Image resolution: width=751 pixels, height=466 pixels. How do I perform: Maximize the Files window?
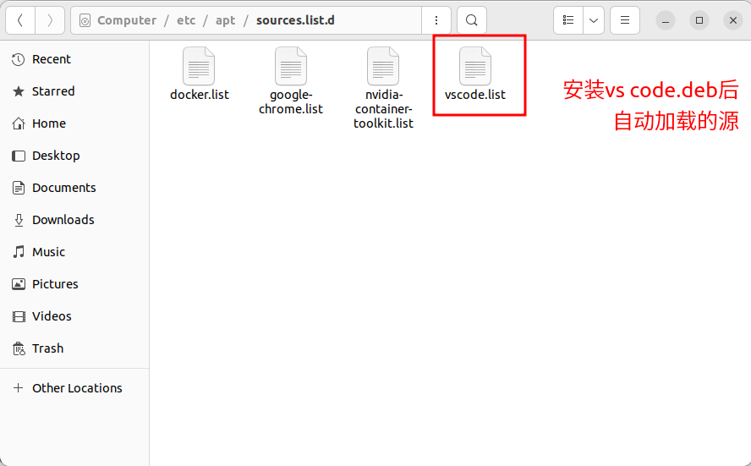pyautogui.click(x=699, y=20)
